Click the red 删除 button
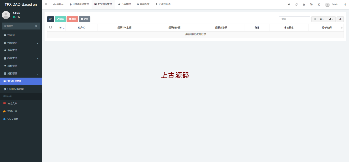Image resolution: width=349 pixels, height=162 pixels. [x=72, y=19]
